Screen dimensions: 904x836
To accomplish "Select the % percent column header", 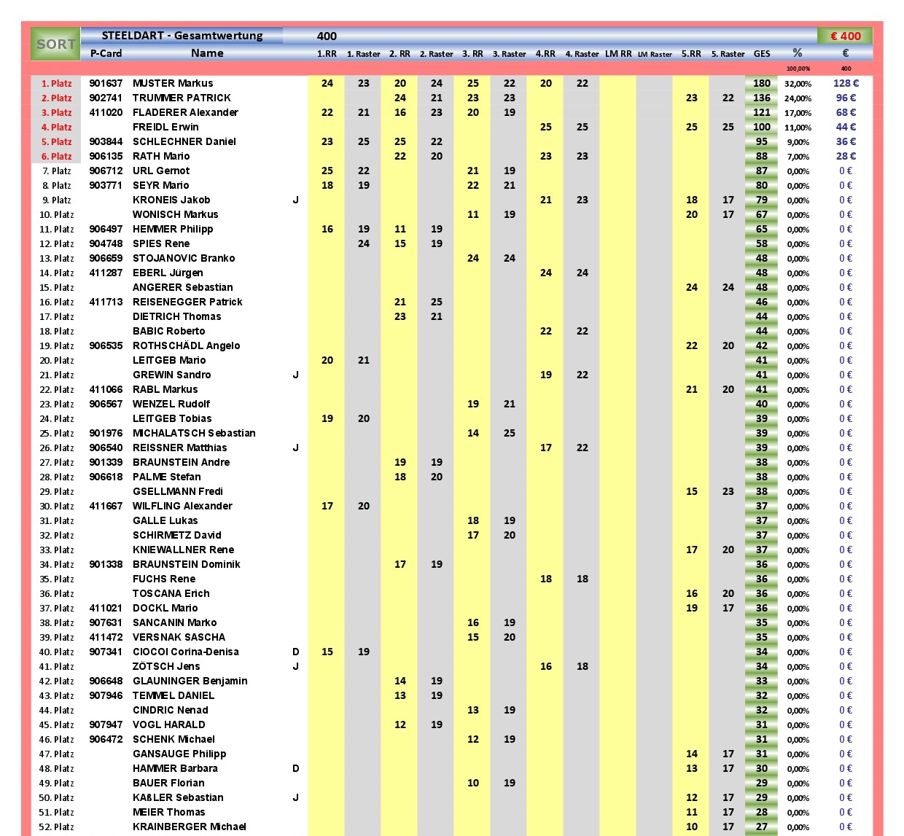I will pos(798,53).
